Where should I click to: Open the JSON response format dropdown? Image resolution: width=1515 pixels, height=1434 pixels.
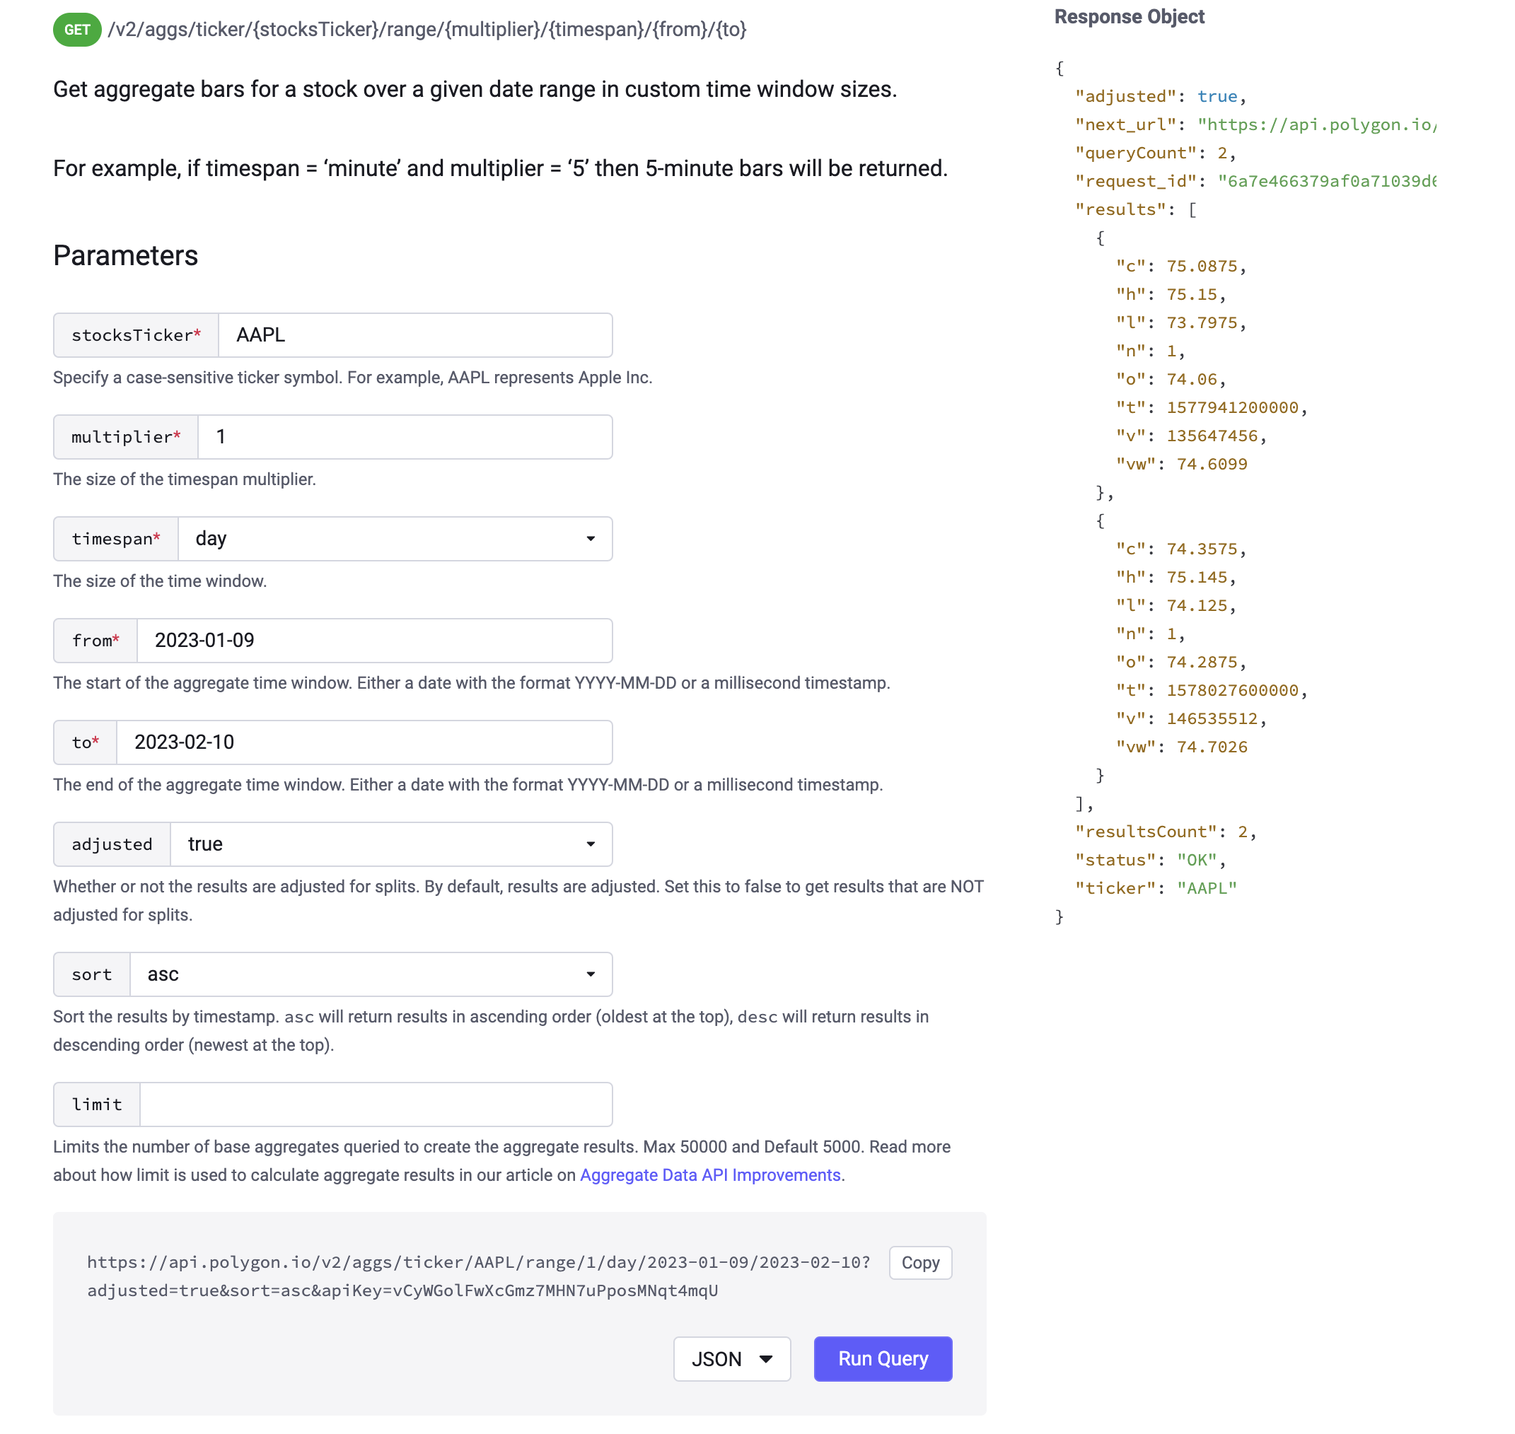731,1358
